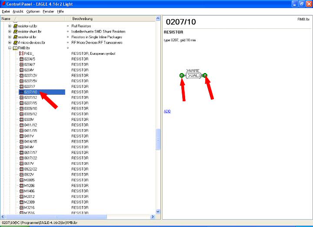Click the 0204/5 package icon
The height and width of the screenshot is (227, 313).
point(21,59)
